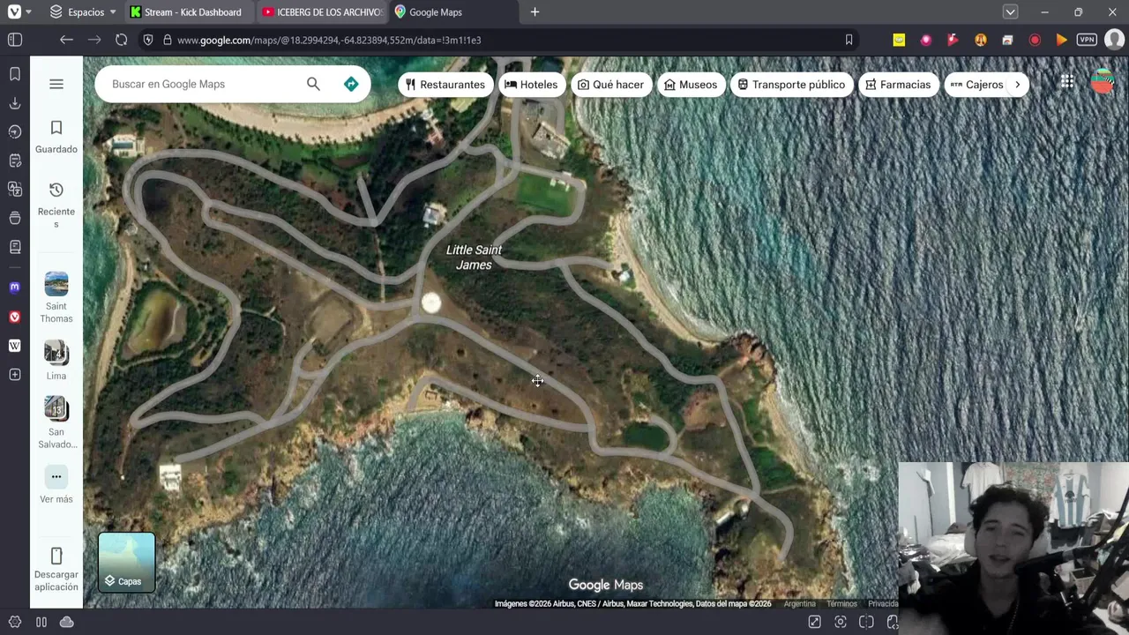Open the Espacios workspaces dropdown
Image resolution: width=1129 pixels, height=635 pixels.
pyautogui.click(x=84, y=12)
